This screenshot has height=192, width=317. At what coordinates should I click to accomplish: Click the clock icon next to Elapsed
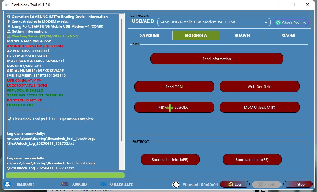(x=176, y=185)
